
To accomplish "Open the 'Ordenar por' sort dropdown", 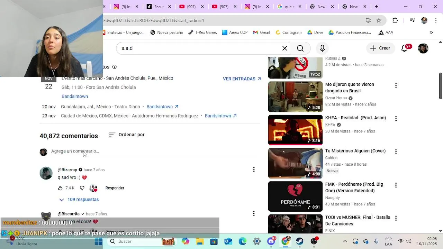I will [x=127, y=135].
